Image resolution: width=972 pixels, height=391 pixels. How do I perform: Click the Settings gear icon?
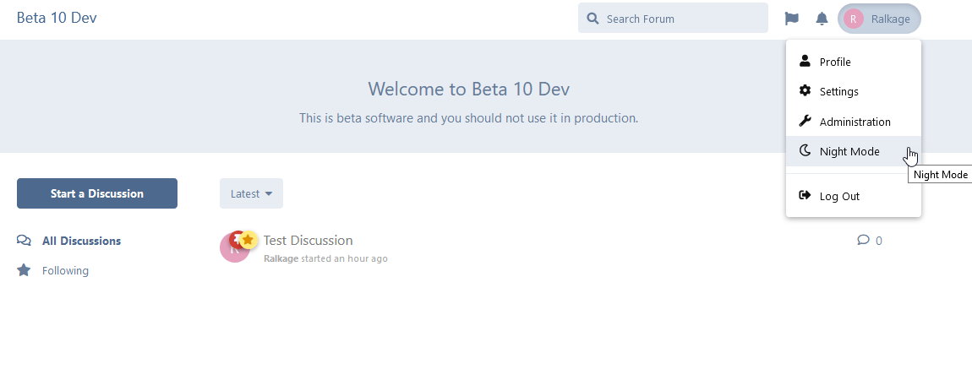pos(805,91)
